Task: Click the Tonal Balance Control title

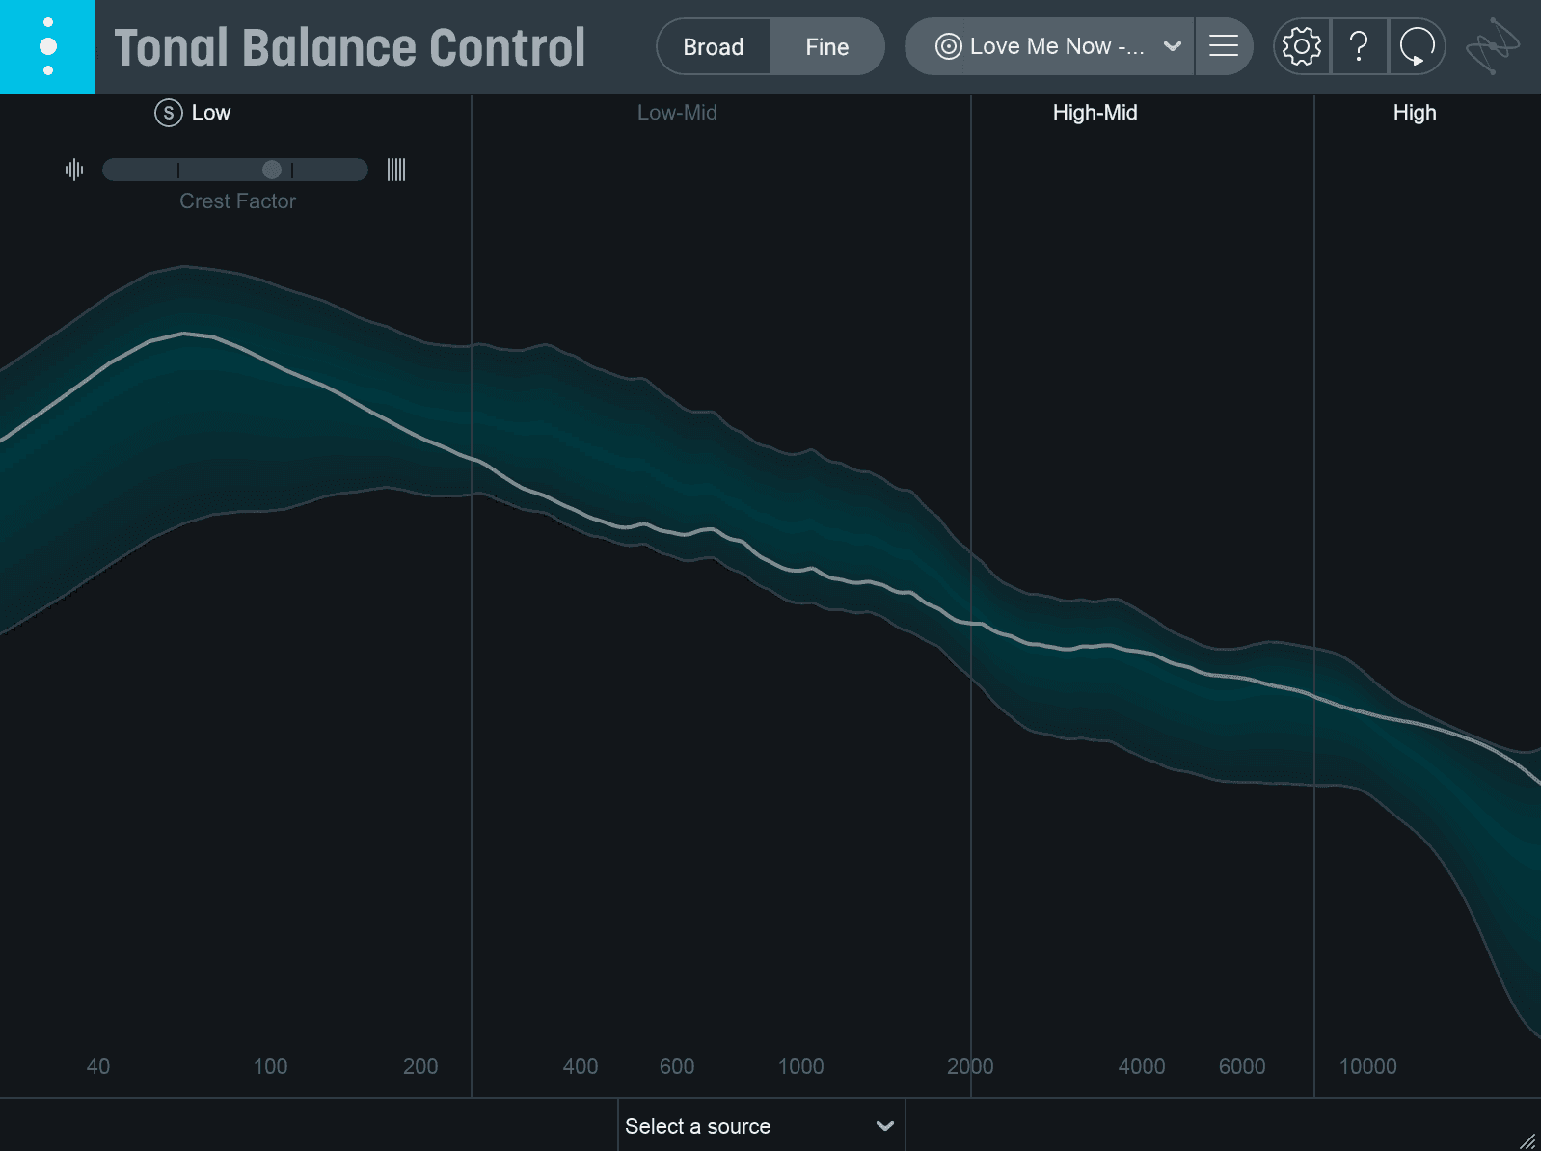Action: point(350,47)
